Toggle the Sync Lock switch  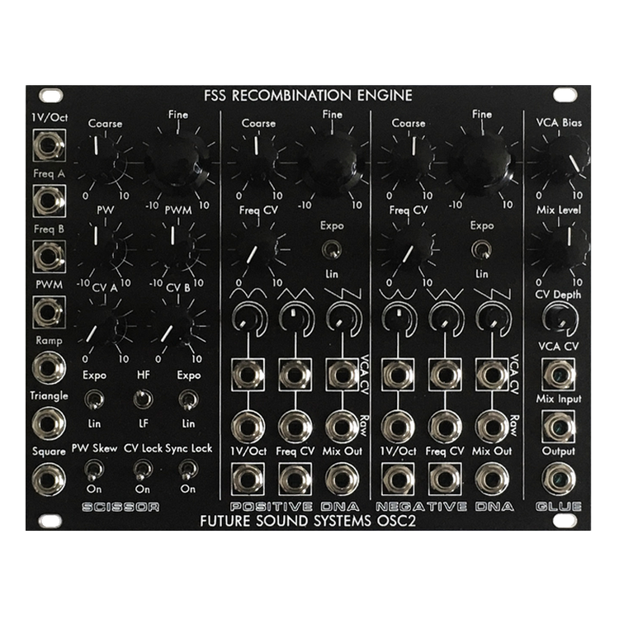pyautogui.click(x=188, y=469)
